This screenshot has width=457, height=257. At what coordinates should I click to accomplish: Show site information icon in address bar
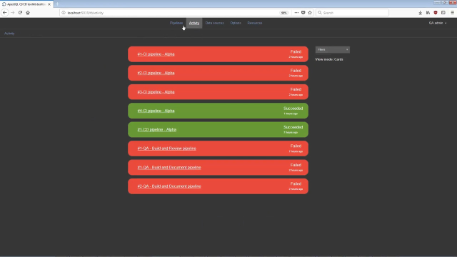tap(64, 13)
